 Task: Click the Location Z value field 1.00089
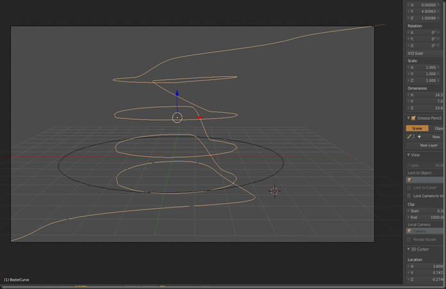pos(424,18)
